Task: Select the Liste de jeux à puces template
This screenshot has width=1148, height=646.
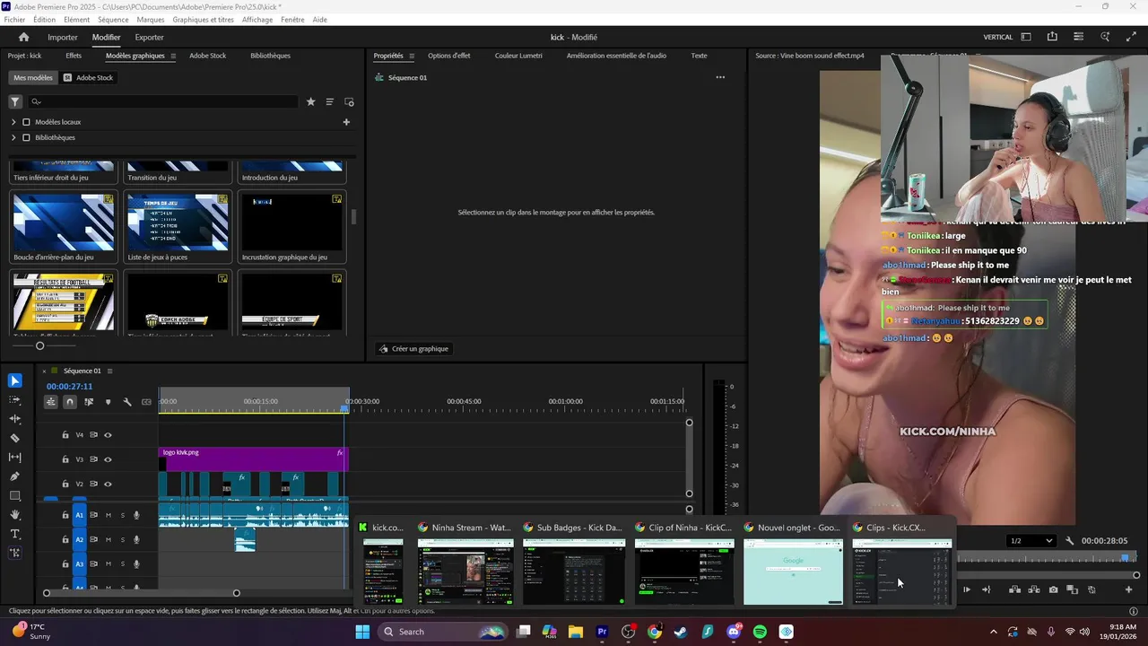Action: coord(177,226)
